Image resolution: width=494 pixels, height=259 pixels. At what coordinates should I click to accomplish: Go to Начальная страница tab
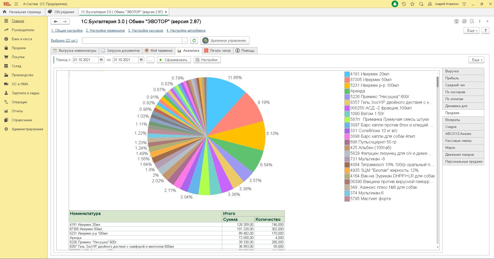coord(22,12)
